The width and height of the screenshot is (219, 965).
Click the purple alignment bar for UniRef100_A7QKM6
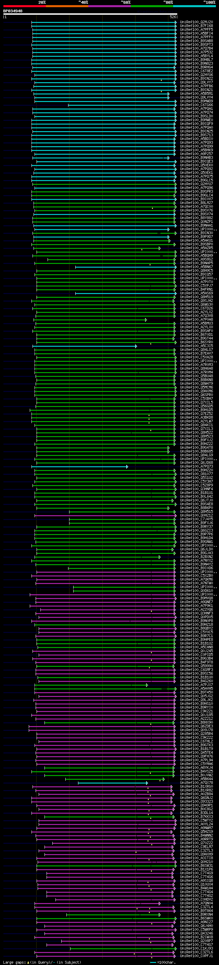106,580
